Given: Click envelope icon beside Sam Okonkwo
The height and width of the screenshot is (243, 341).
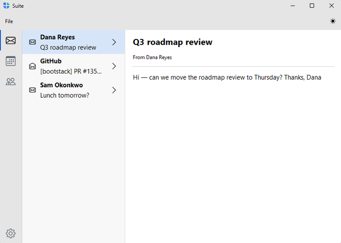Looking at the screenshot, I should click(32, 90).
